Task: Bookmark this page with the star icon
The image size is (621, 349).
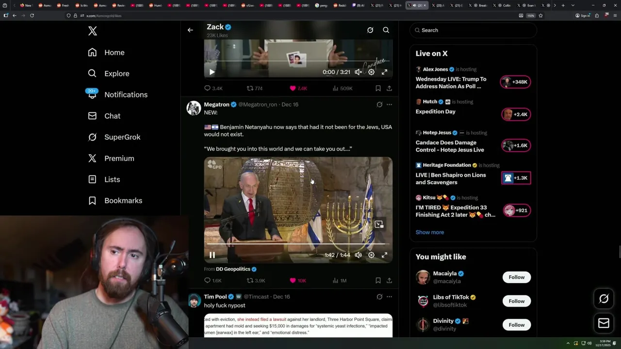Action: click(x=540, y=16)
